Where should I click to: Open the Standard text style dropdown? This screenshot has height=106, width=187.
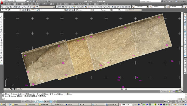coord(147,7)
